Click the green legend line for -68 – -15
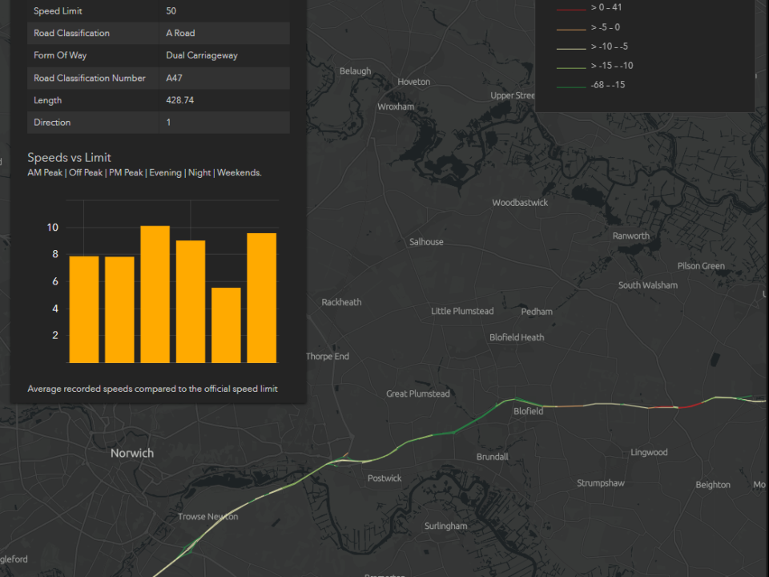This screenshot has width=769, height=577. pos(570,85)
